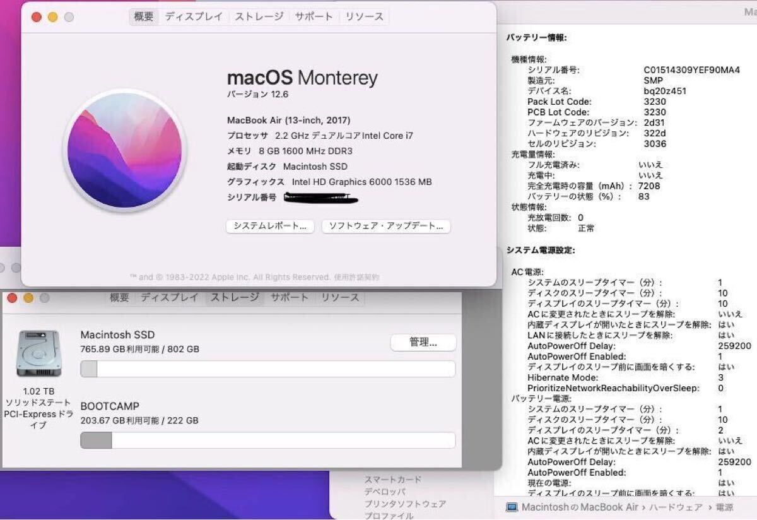Image resolution: width=757 pixels, height=520 pixels.
Task: Select プロファイル in the sidebar list
Action: point(389,516)
